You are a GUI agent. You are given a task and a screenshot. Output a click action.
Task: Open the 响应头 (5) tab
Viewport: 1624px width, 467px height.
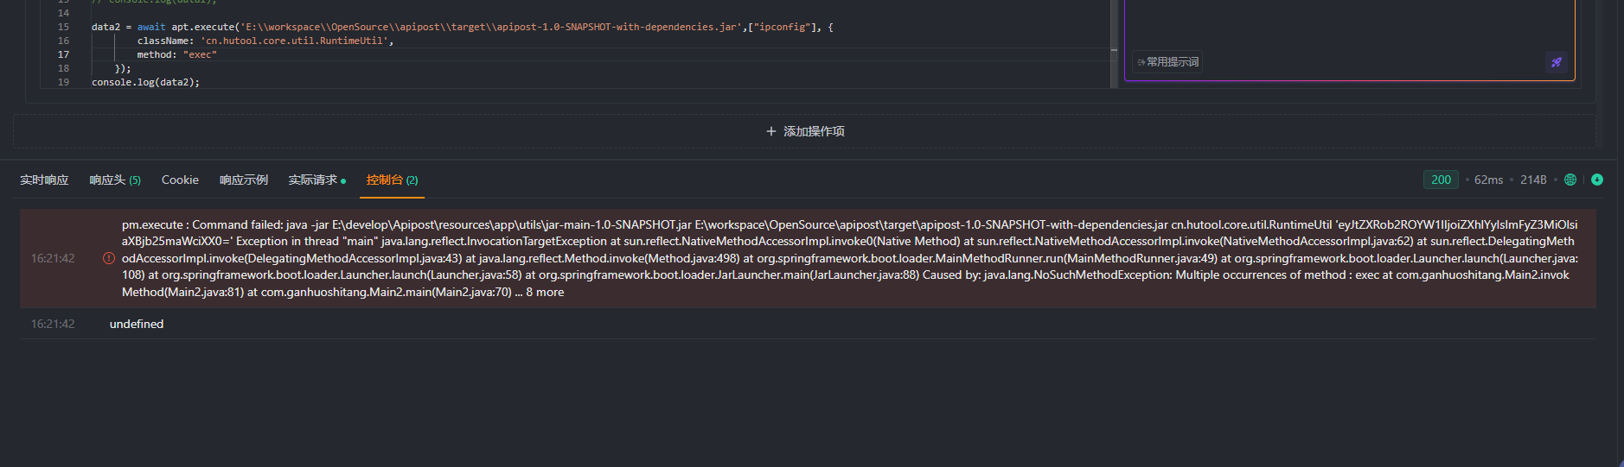point(114,180)
